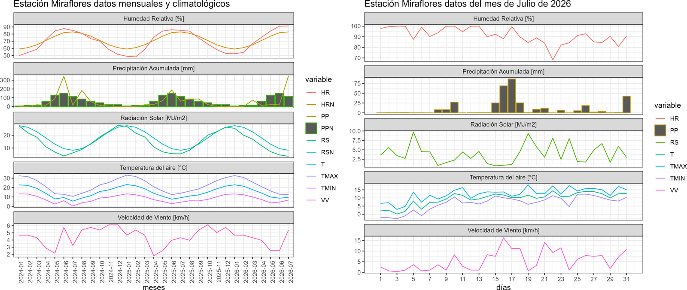Screen dimensions: 687x290
Task: Select the 'Radiación Solar [MJ/m2]' strip in monthly chart
Action: pyautogui.click(x=154, y=118)
